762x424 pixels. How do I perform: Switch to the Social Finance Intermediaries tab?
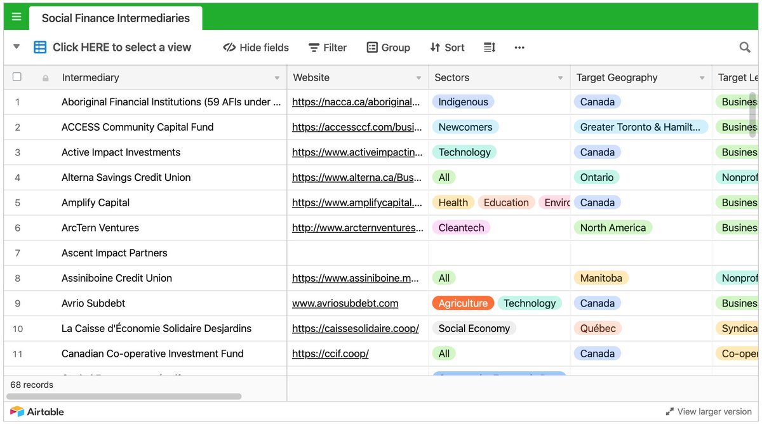[x=115, y=18]
